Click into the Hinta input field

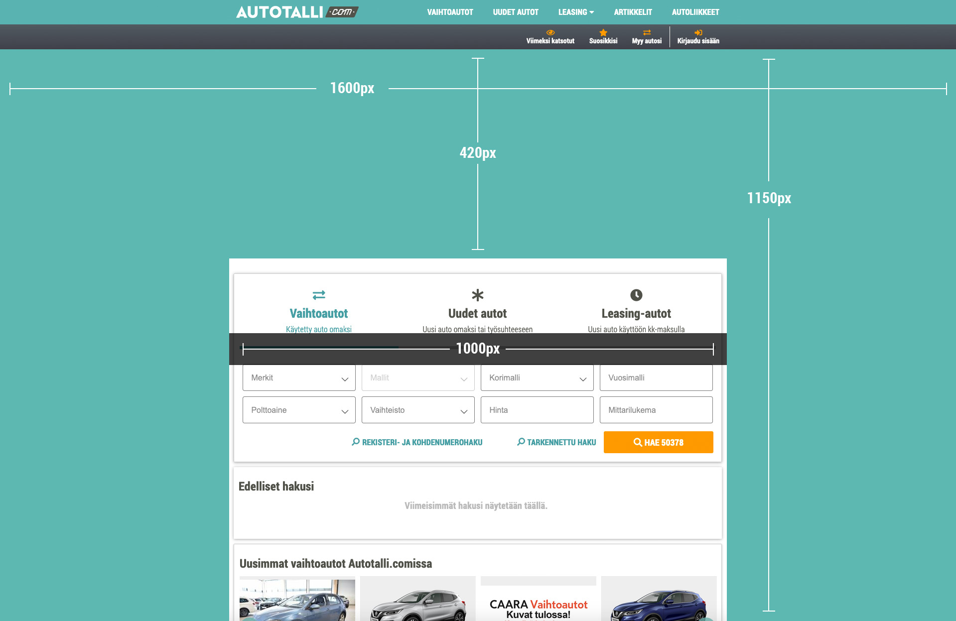537,410
